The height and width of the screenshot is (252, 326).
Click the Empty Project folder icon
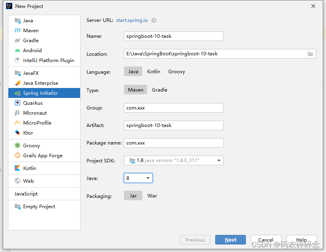pyautogui.click(x=18, y=207)
